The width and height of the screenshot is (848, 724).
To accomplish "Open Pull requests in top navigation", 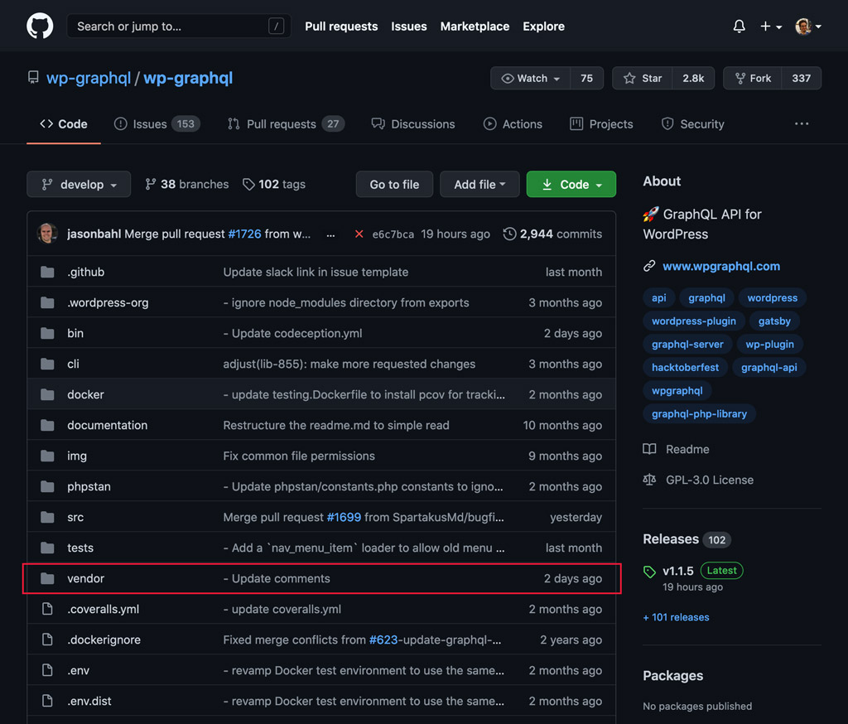I will [341, 26].
